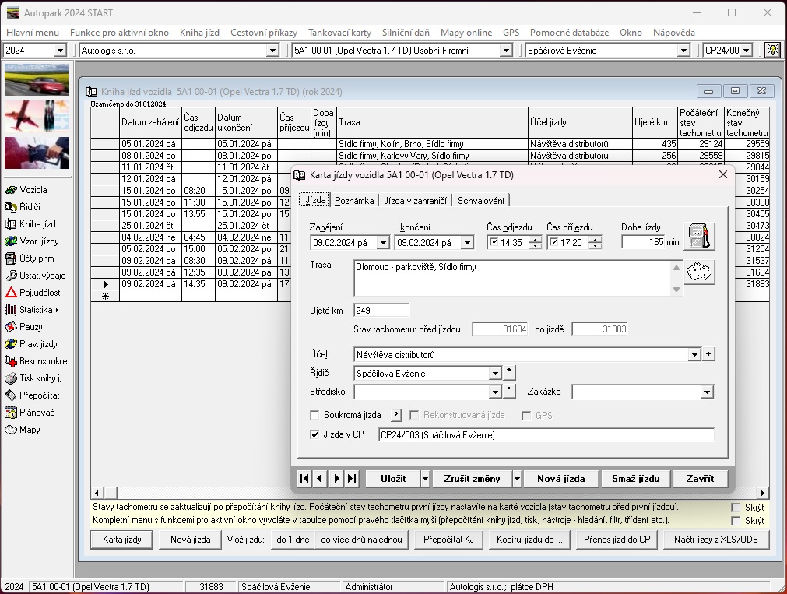Toggle the Čas příjezdu checkbox
The width and height of the screenshot is (787, 594).
(x=553, y=243)
